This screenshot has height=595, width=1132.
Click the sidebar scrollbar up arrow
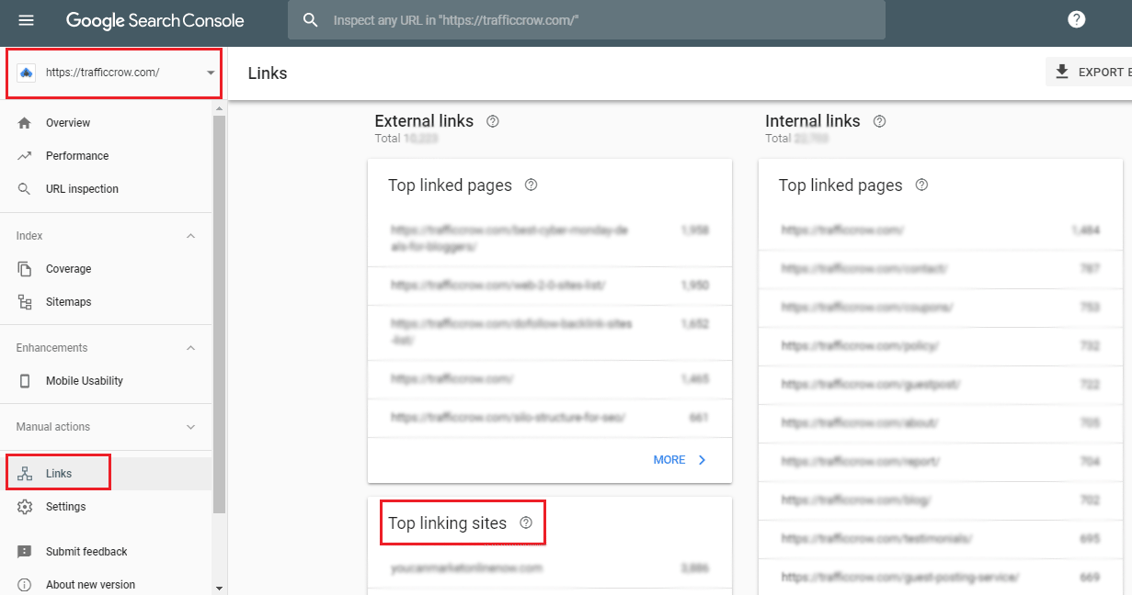point(220,108)
